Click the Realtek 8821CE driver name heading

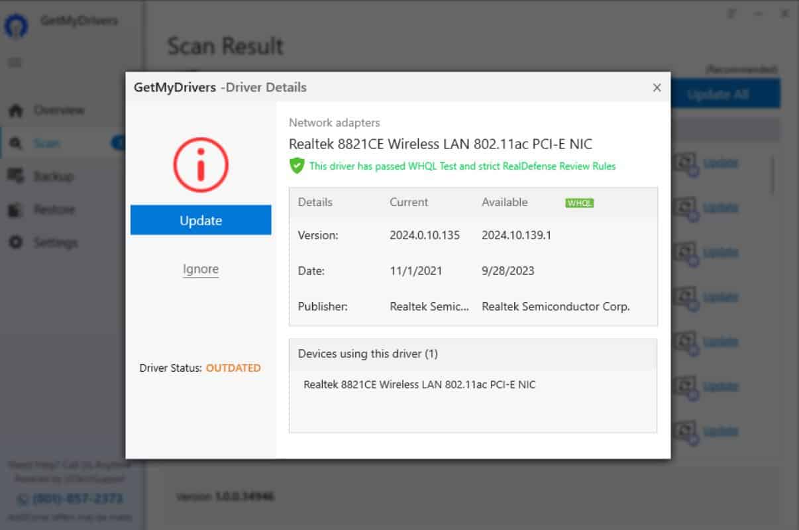[x=441, y=143]
